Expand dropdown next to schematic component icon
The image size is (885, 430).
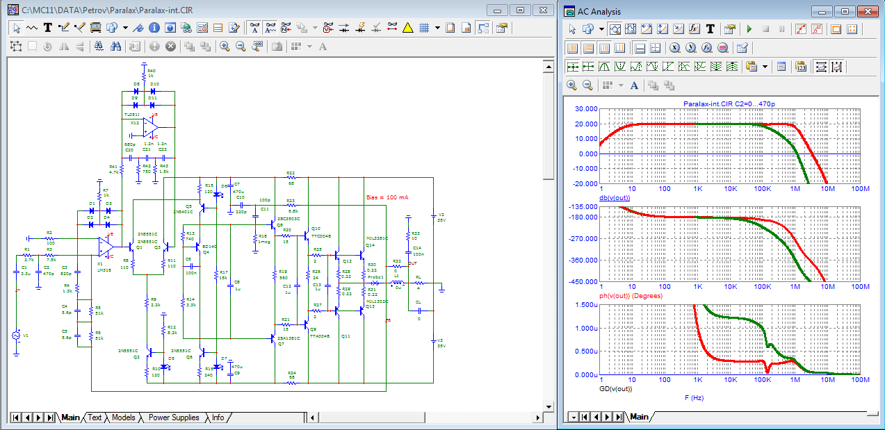point(125,28)
